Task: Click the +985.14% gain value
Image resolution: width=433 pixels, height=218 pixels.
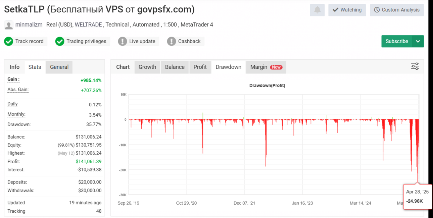Action: click(91, 80)
